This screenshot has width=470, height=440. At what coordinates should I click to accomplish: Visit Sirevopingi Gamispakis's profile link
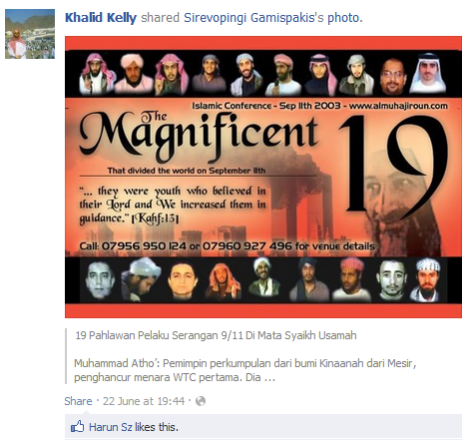pos(253,18)
